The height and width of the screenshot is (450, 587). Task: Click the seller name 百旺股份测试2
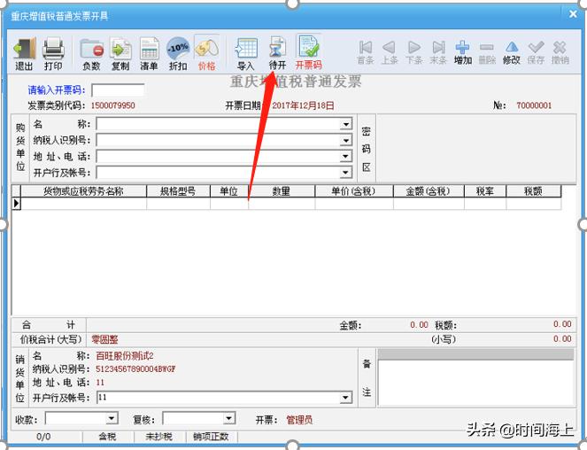pos(125,355)
